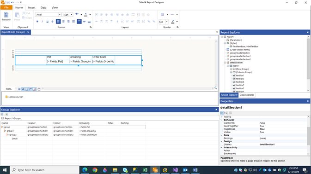Toggle Bold text formatting
The height and width of the screenshot is (174, 311).
[37, 22]
